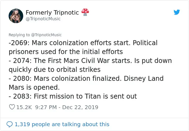Viewport: 189px width, 131px height.
Task: Open the Formerly Tripnotic display name
Action: [x=52, y=13]
